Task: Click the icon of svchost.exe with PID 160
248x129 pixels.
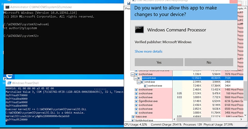Action: 136,94
